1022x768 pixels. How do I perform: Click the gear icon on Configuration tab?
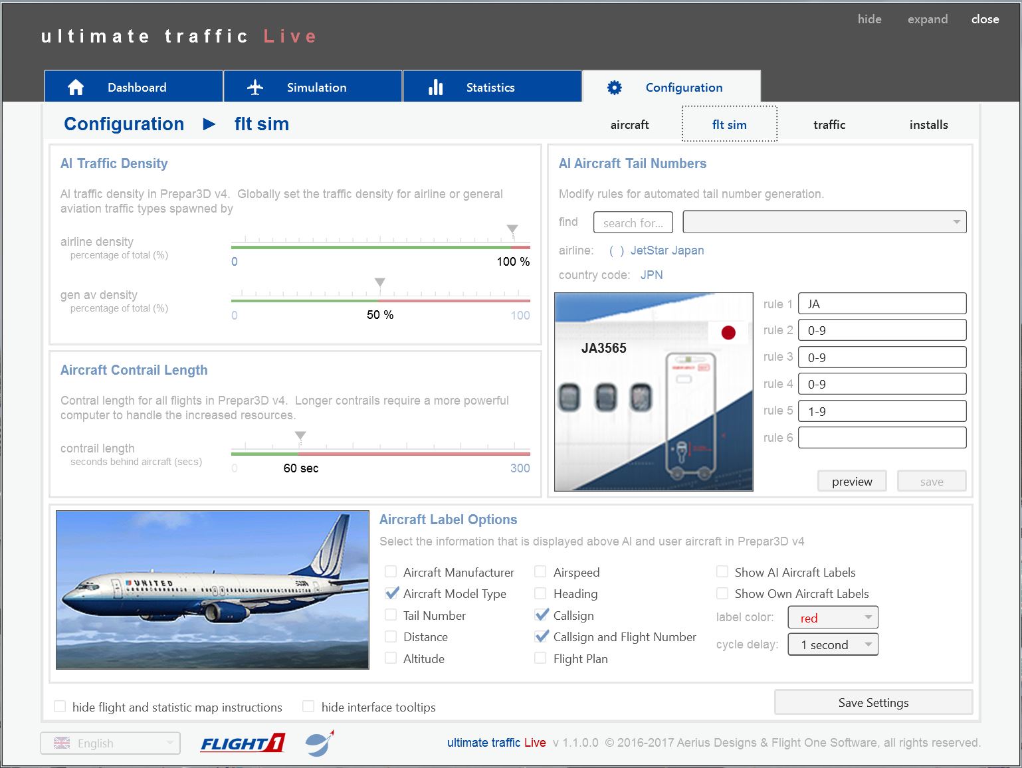(x=614, y=86)
